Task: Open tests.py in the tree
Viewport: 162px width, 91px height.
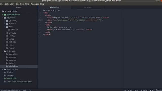Action: (11, 45)
